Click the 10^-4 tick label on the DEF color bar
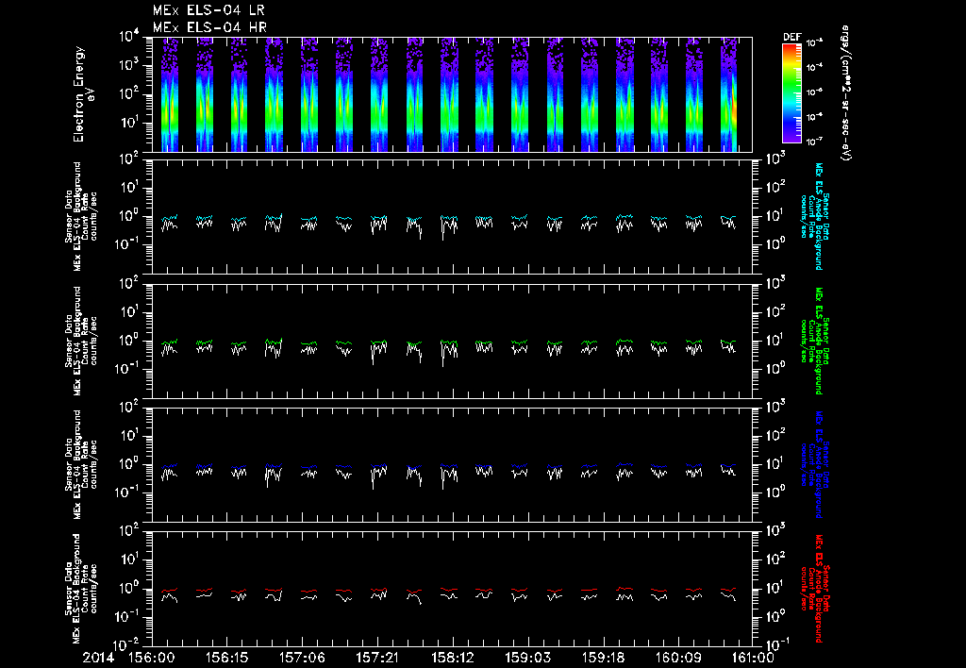 tap(815, 67)
